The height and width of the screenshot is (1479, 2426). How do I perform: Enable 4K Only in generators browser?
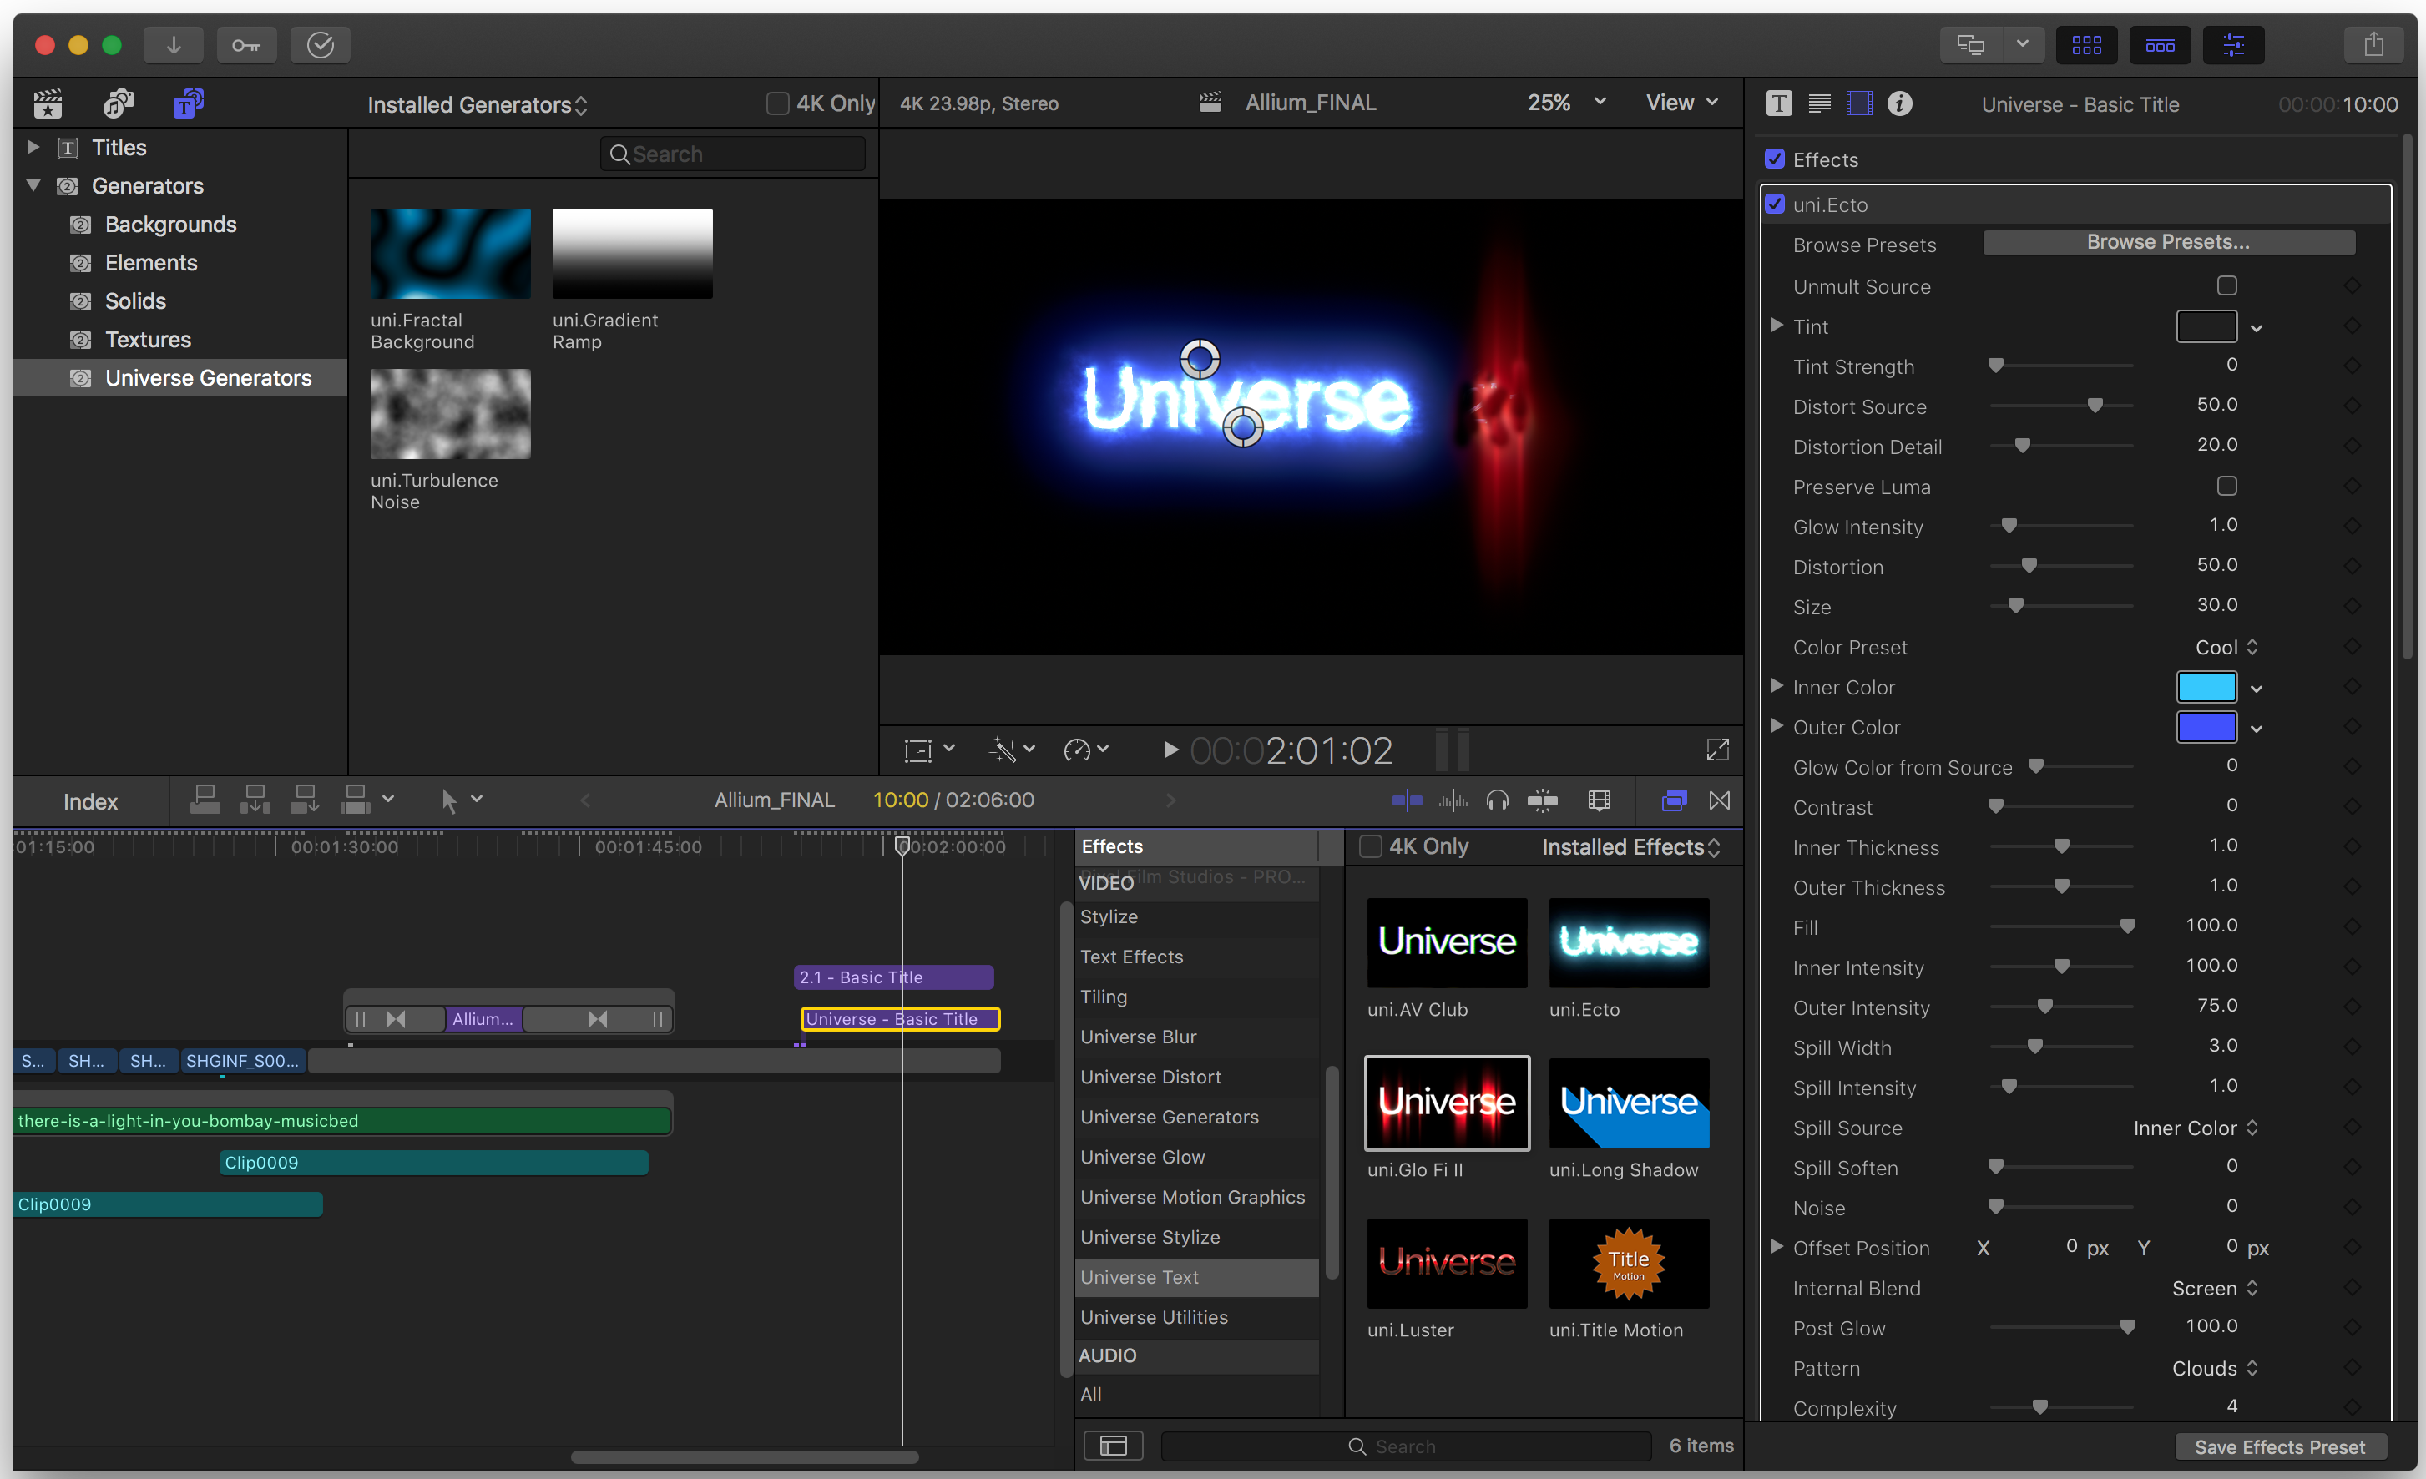pyautogui.click(x=777, y=103)
